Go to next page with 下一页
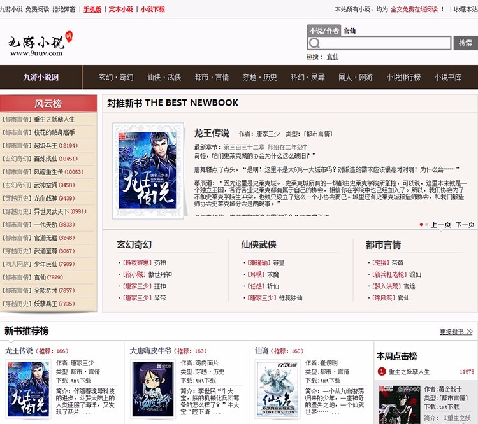478x424 pixels. click(465, 225)
